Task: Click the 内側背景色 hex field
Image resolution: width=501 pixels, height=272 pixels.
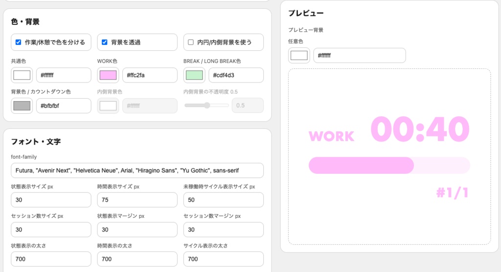Action: tap(150, 106)
